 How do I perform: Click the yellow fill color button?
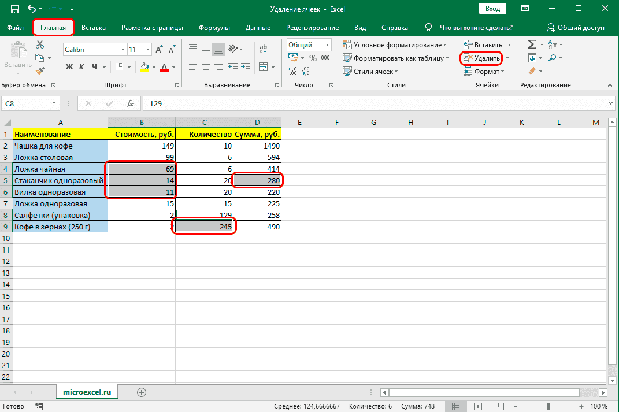point(144,67)
